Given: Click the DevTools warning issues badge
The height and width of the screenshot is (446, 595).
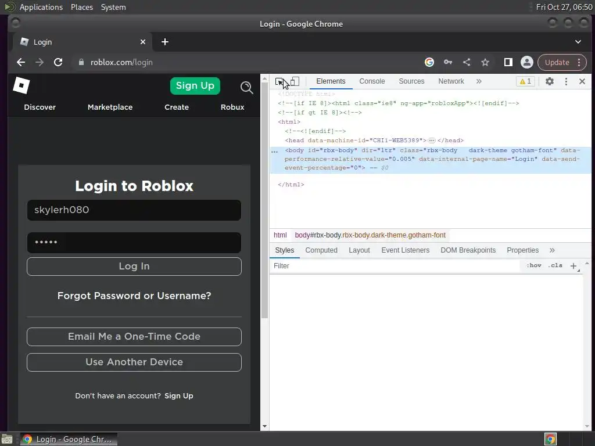Looking at the screenshot, I should 525,81.
